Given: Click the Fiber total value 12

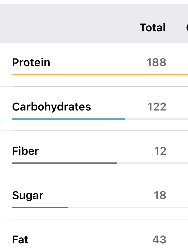Looking at the screenshot, I should coord(160,151).
